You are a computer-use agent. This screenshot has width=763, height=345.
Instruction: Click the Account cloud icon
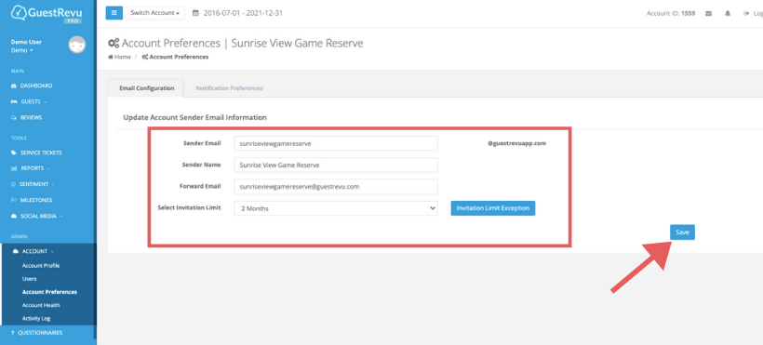[15, 252]
